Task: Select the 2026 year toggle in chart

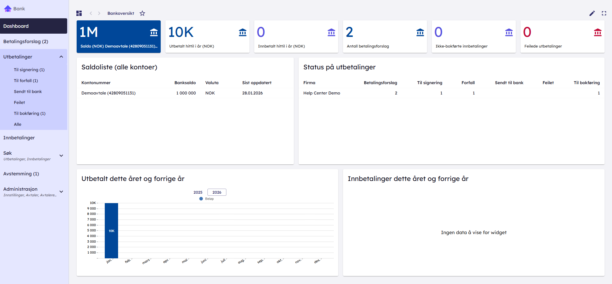Action: [x=217, y=192]
